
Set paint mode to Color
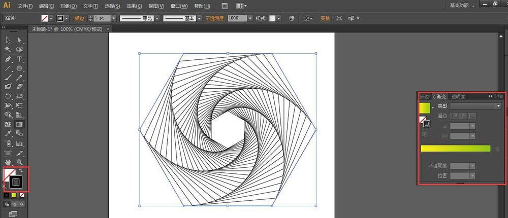tap(6, 195)
